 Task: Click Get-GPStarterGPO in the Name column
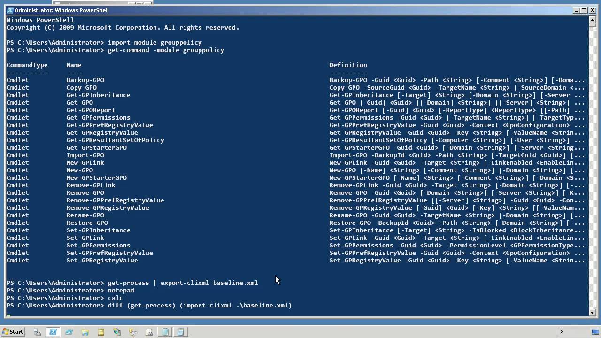click(96, 147)
